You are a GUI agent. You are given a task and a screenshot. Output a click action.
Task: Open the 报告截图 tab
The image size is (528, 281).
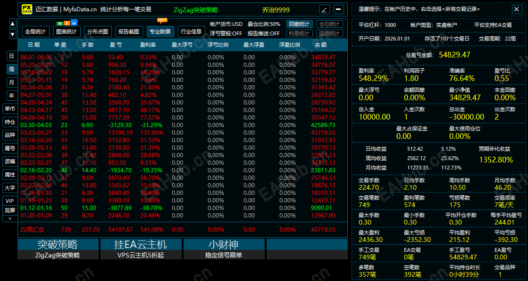(x=129, y=32)
